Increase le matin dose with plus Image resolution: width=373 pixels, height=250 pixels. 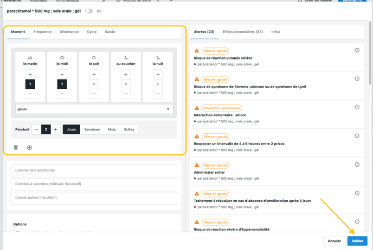pyautogui.click(x=30, y=74)
